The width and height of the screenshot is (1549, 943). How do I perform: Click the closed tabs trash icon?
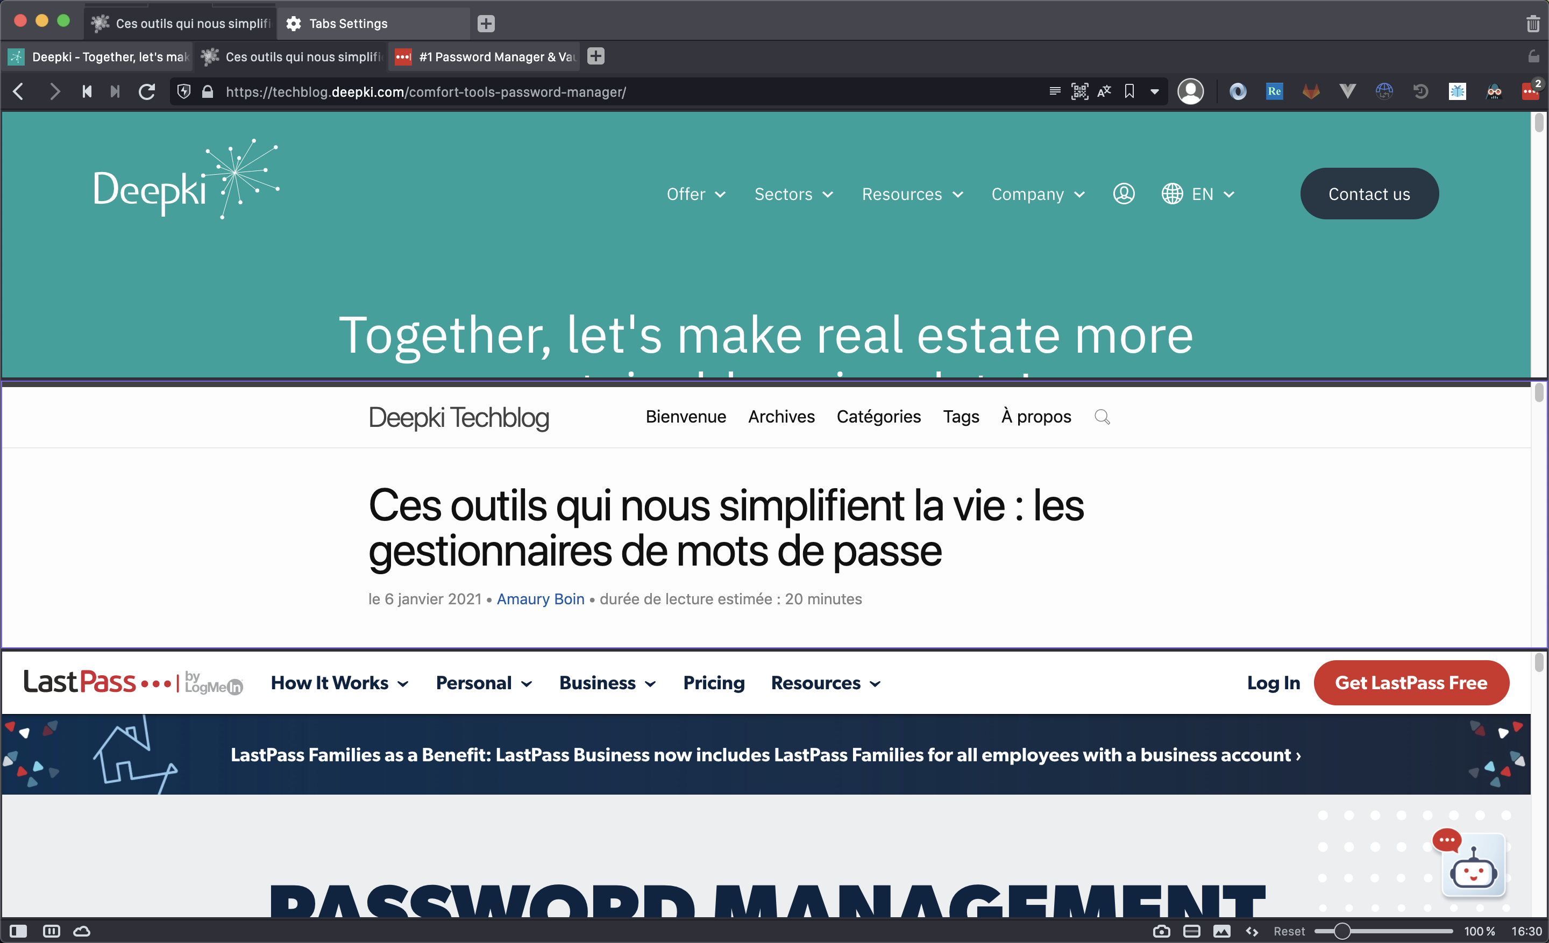coord(1533,24)
